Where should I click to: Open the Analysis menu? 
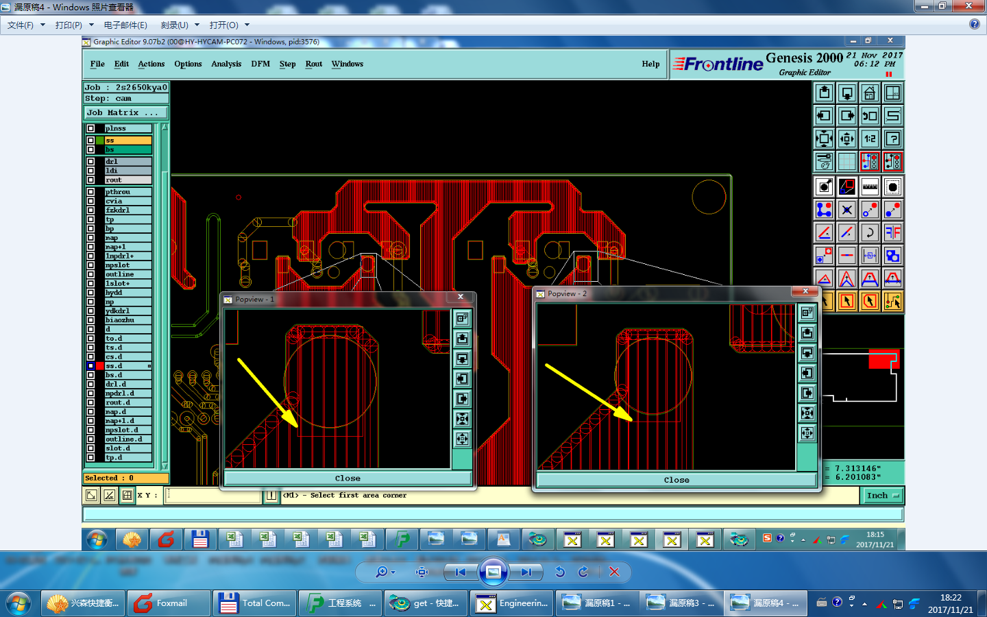226,64
